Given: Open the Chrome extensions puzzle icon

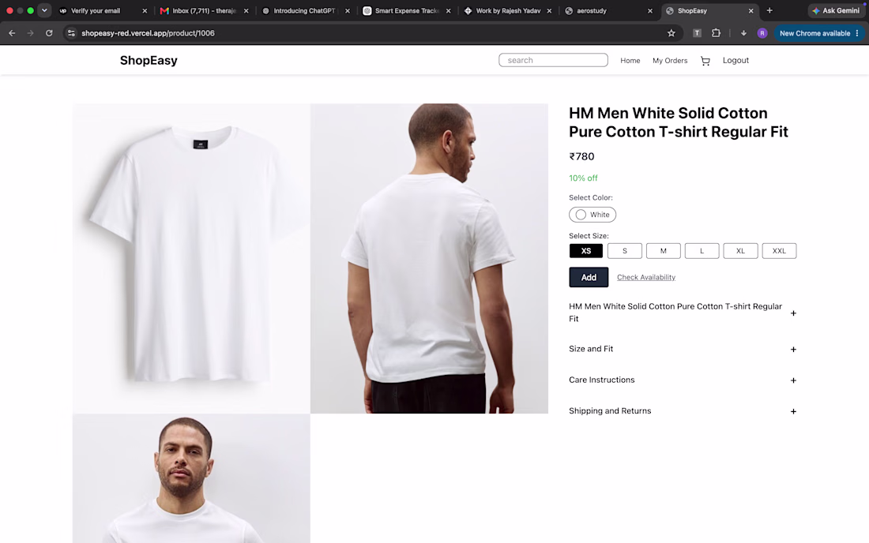Looking at the screenshot, I should click(716, 33).
